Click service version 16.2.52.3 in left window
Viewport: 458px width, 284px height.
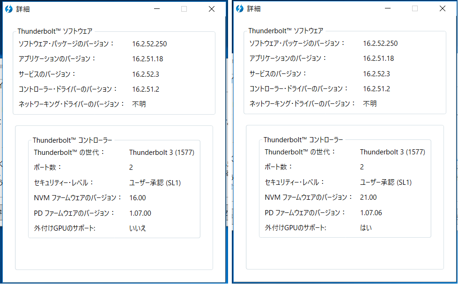tap(146, 74)
